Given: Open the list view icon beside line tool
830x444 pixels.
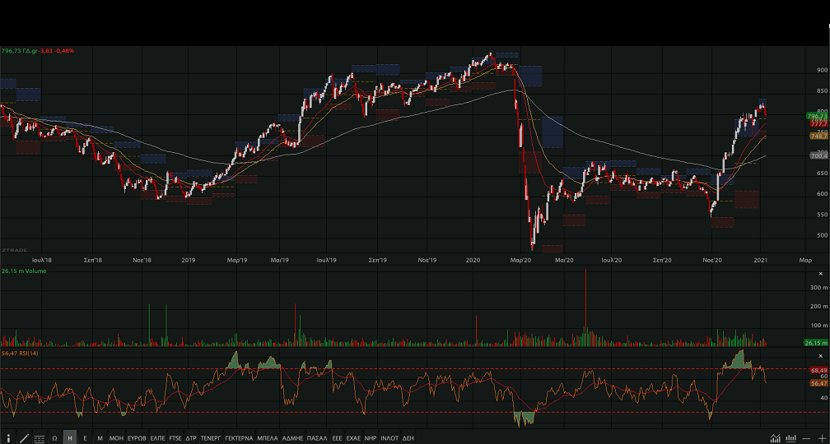Looking at the screenshot, I should (40, 438).
